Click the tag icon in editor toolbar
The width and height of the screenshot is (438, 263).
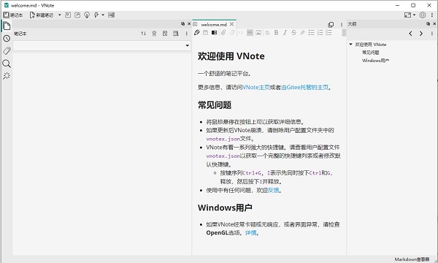point(232,33)
